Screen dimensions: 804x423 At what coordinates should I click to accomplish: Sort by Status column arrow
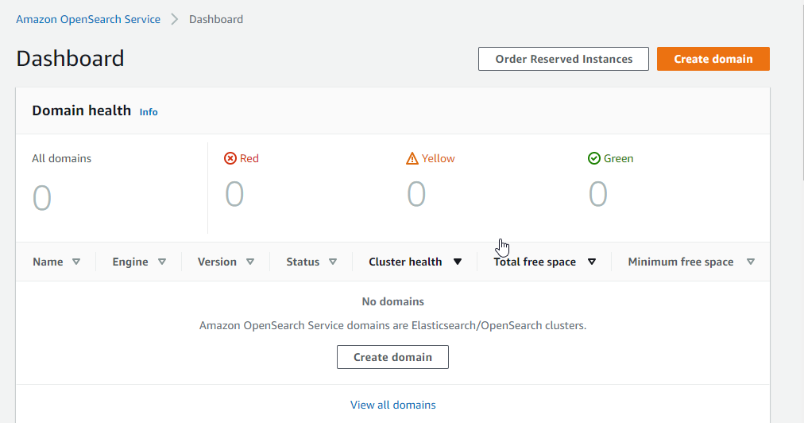(333, 262)
